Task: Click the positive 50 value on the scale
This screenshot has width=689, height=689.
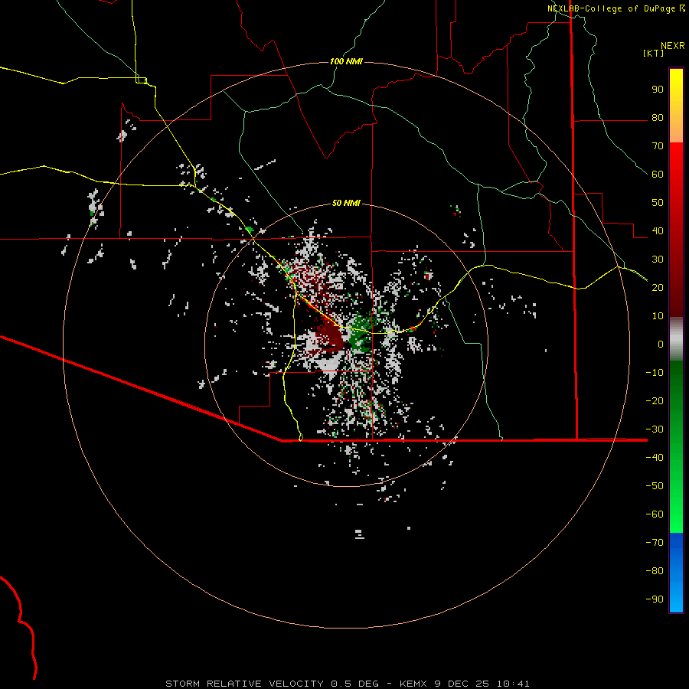Action: point(658,203)
